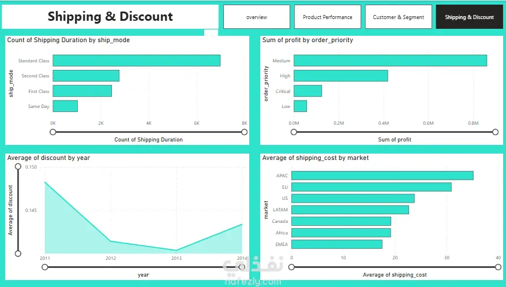Click the 'Second Class' axis label
506x287 pixels.
(35, 76)
